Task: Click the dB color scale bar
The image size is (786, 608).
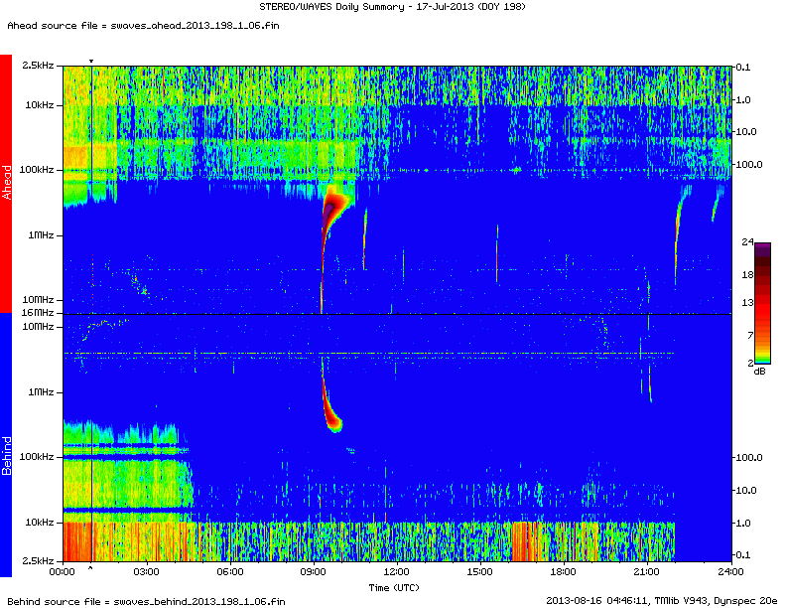Action: pyautogui.click(x=761, y=303)
